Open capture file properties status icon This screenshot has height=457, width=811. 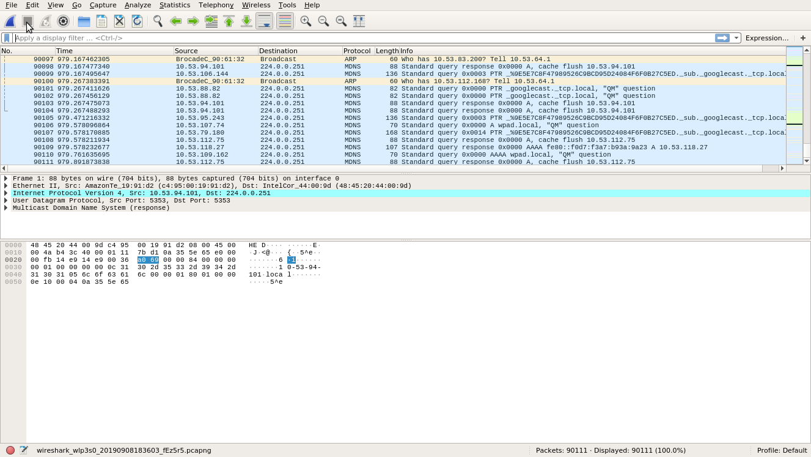pyautogui.click(x=24, y=450)
